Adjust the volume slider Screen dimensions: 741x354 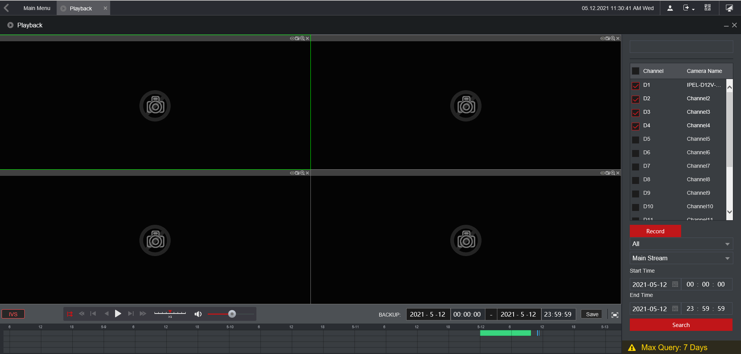click(232, 314)
